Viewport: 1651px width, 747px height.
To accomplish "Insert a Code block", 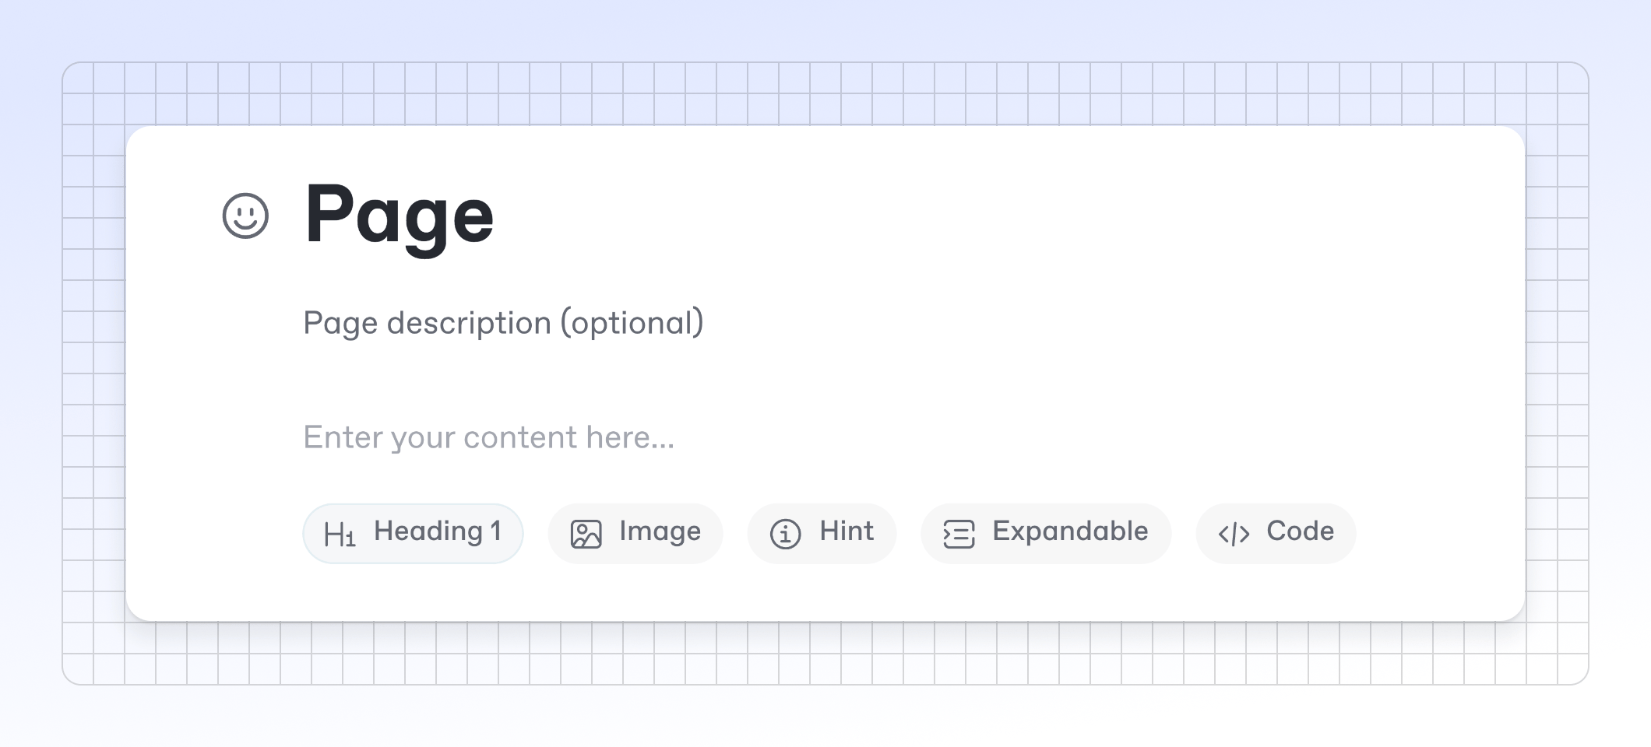I will [x=1276, y=533].
